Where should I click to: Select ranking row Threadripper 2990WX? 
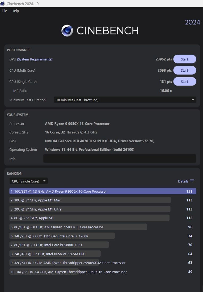[103, 263]
